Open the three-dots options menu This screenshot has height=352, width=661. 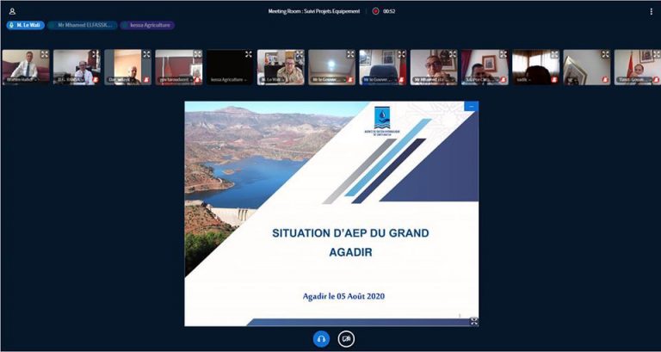pyautogui.click(x=651, y=11)
